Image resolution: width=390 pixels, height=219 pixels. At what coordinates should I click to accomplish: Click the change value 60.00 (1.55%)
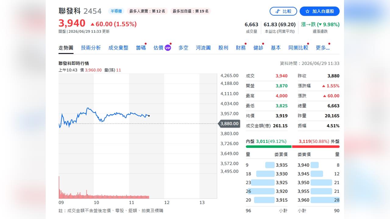[113, 24]
